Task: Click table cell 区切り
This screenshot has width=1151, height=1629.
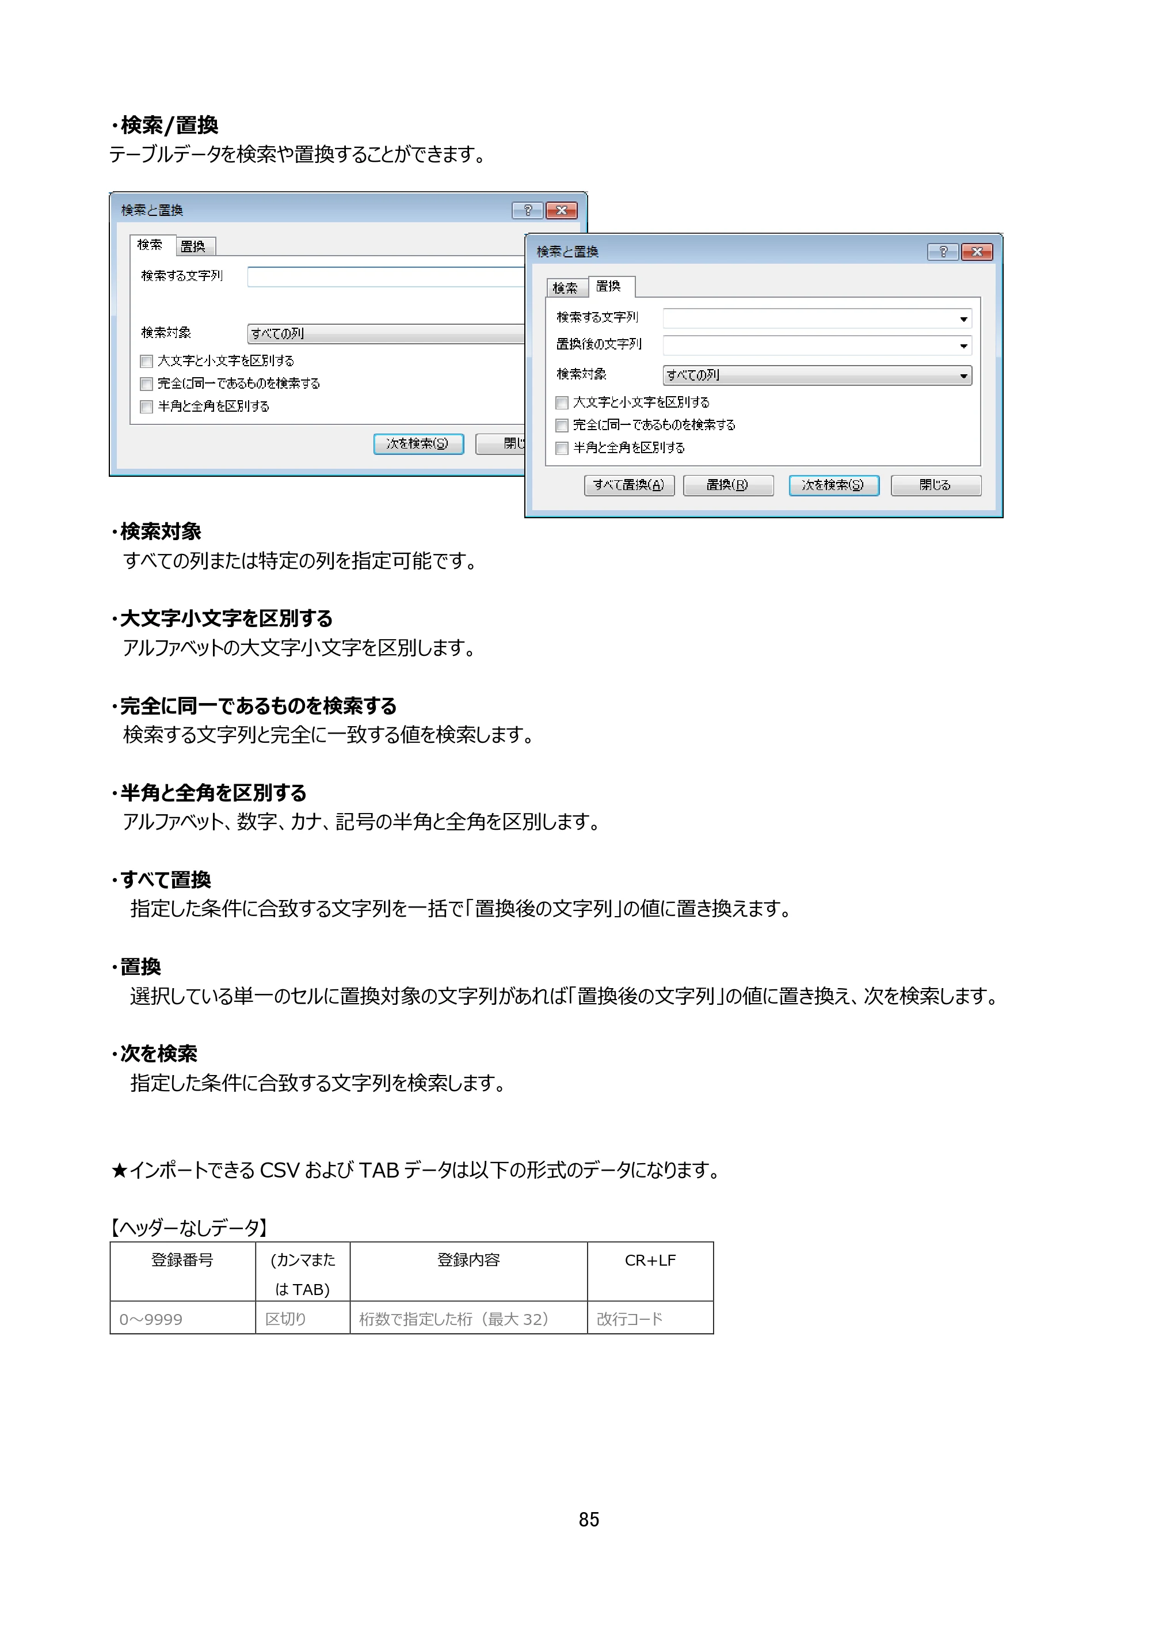Action: 303,1318
